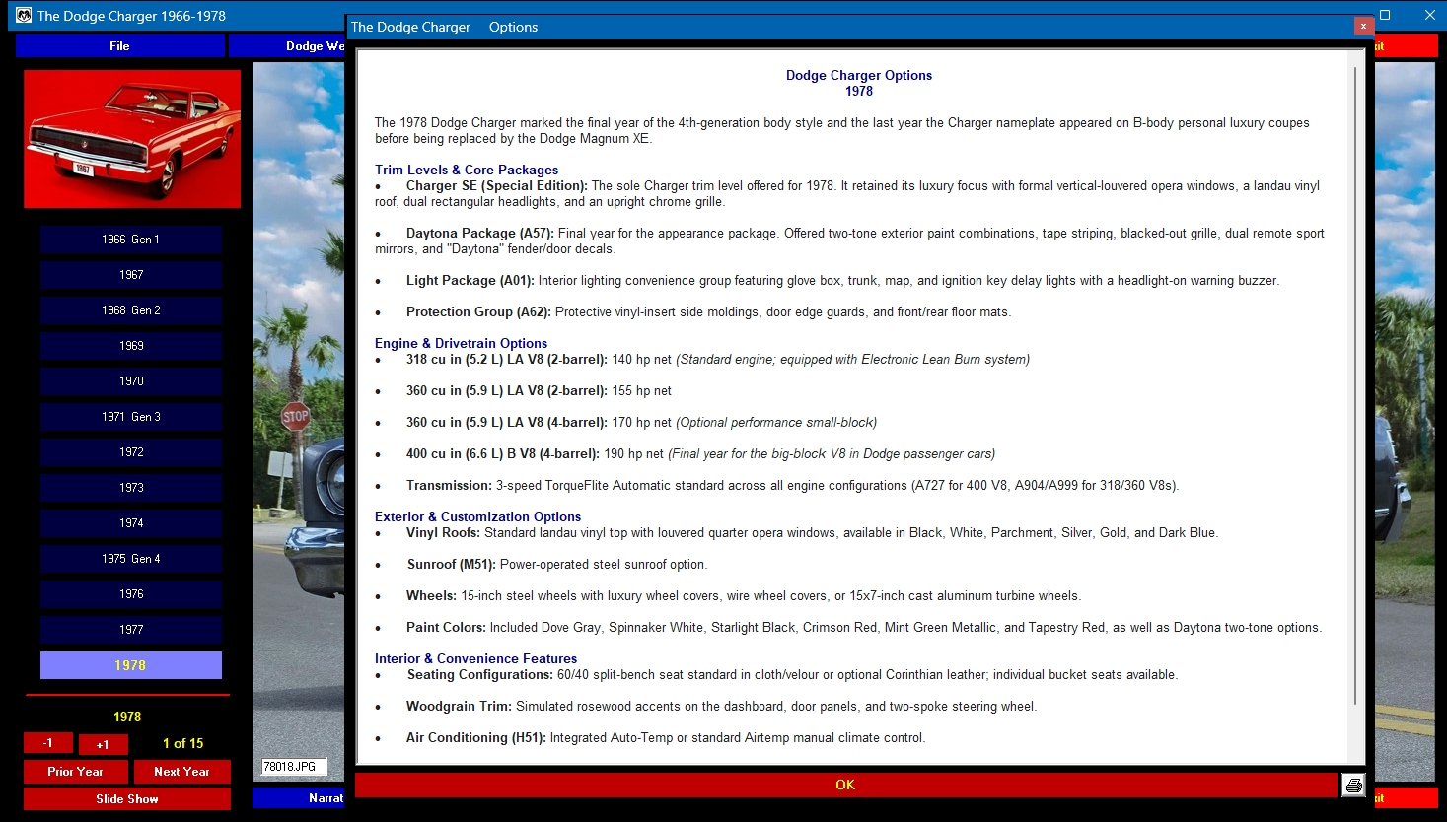Select the 1972 year button
Screen dimensions: 1447x822
point(131,452)
